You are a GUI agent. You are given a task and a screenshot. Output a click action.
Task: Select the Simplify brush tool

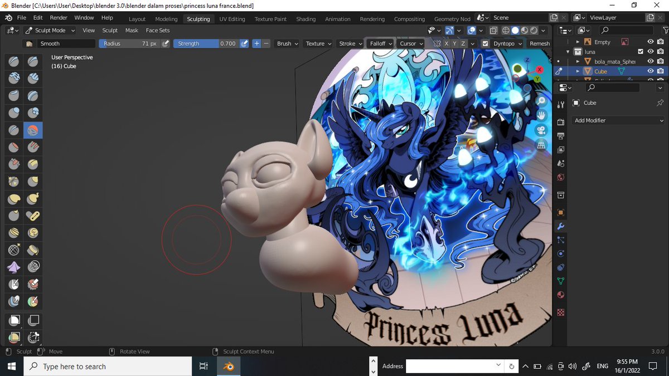pos(33,267)
